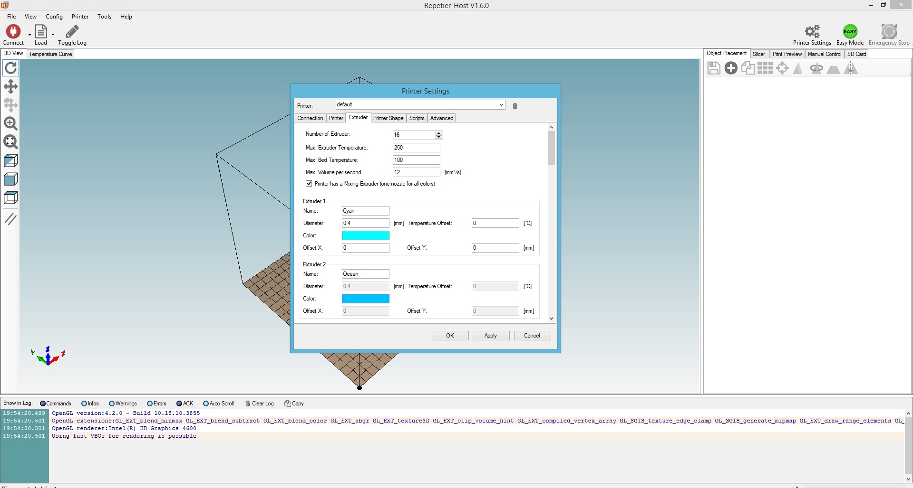Switch to top view cube icon
Image resolution: width=913 pixels, height=488 pixels.
pos(10,197)
